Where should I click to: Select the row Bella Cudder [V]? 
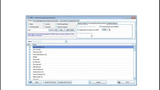(83, 77)
